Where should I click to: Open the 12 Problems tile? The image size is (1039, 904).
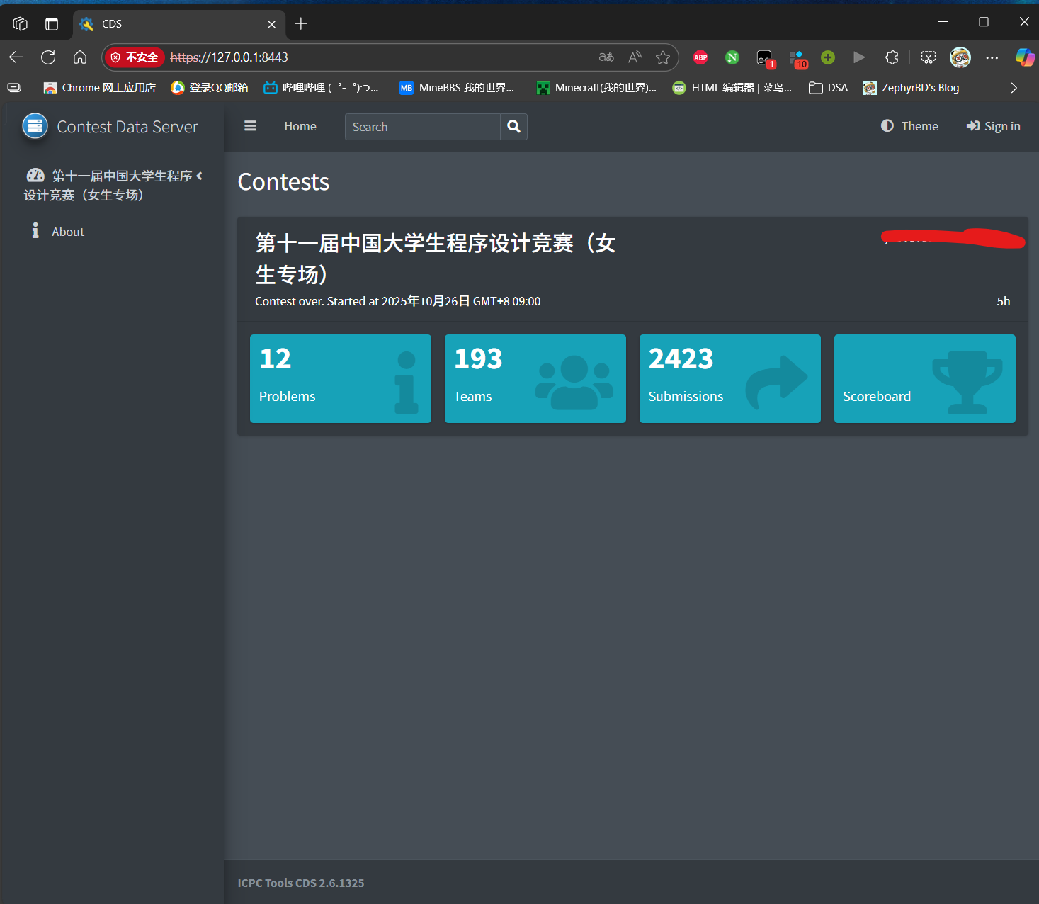[x=340, y=378]
